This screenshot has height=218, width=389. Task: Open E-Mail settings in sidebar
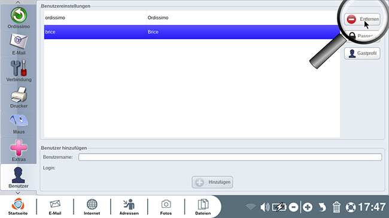tap(19, 44)
